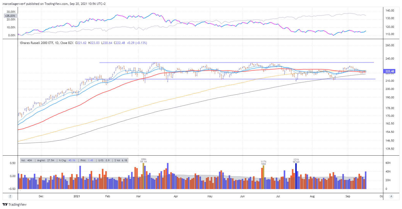Click the Aug label on time axis

pos(312,196)
